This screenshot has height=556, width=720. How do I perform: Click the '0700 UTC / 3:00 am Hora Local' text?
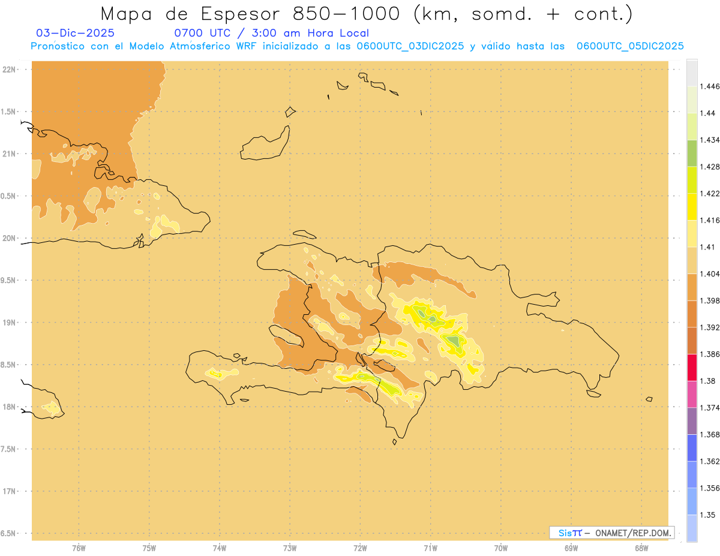click(272, 33)
